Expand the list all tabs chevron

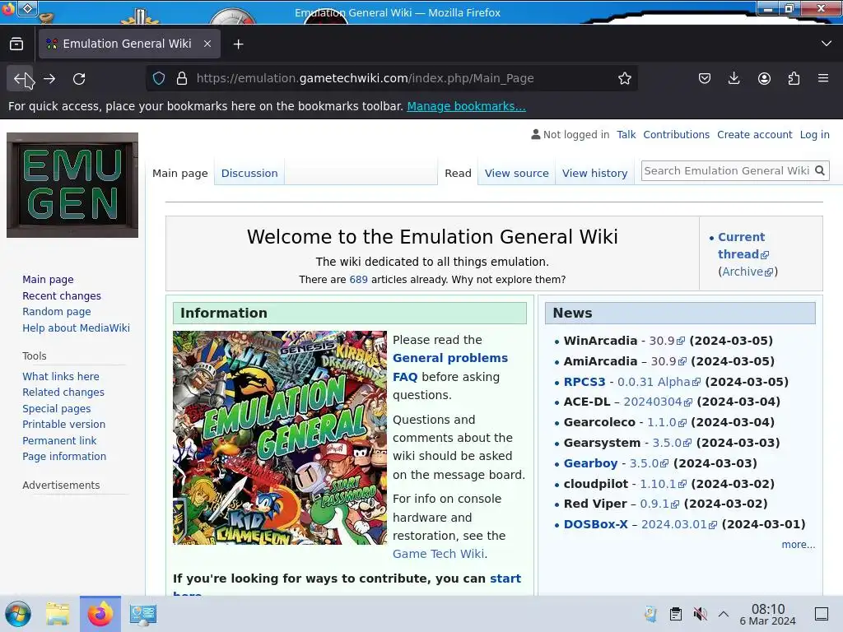pos(827,44)
